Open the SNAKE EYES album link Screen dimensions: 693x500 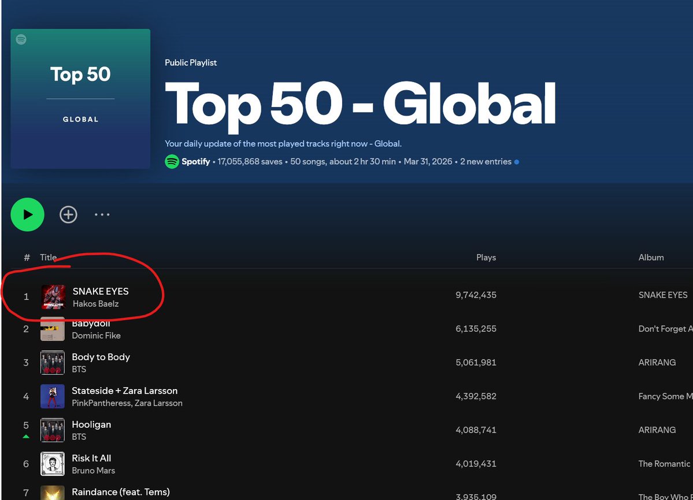click(663, 295)
